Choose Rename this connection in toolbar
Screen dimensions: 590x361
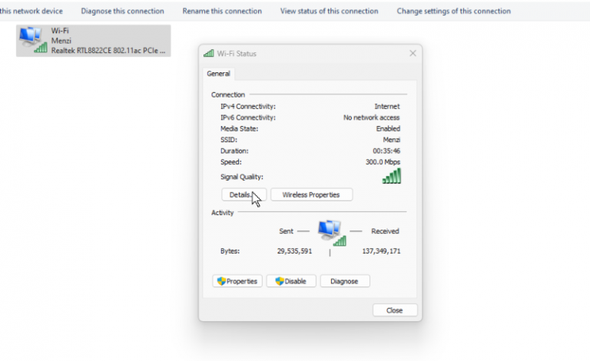[x=222, y=12]
